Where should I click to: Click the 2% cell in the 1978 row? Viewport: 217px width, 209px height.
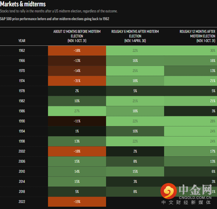[77, 91]
